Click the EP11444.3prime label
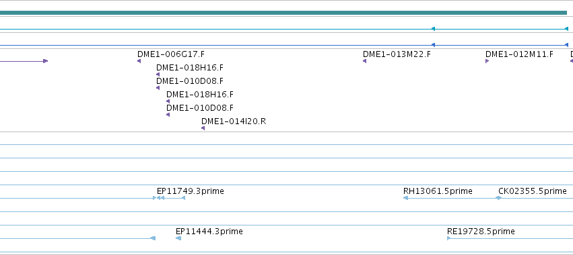Screen dimensions: 573x255 point(209,232)
